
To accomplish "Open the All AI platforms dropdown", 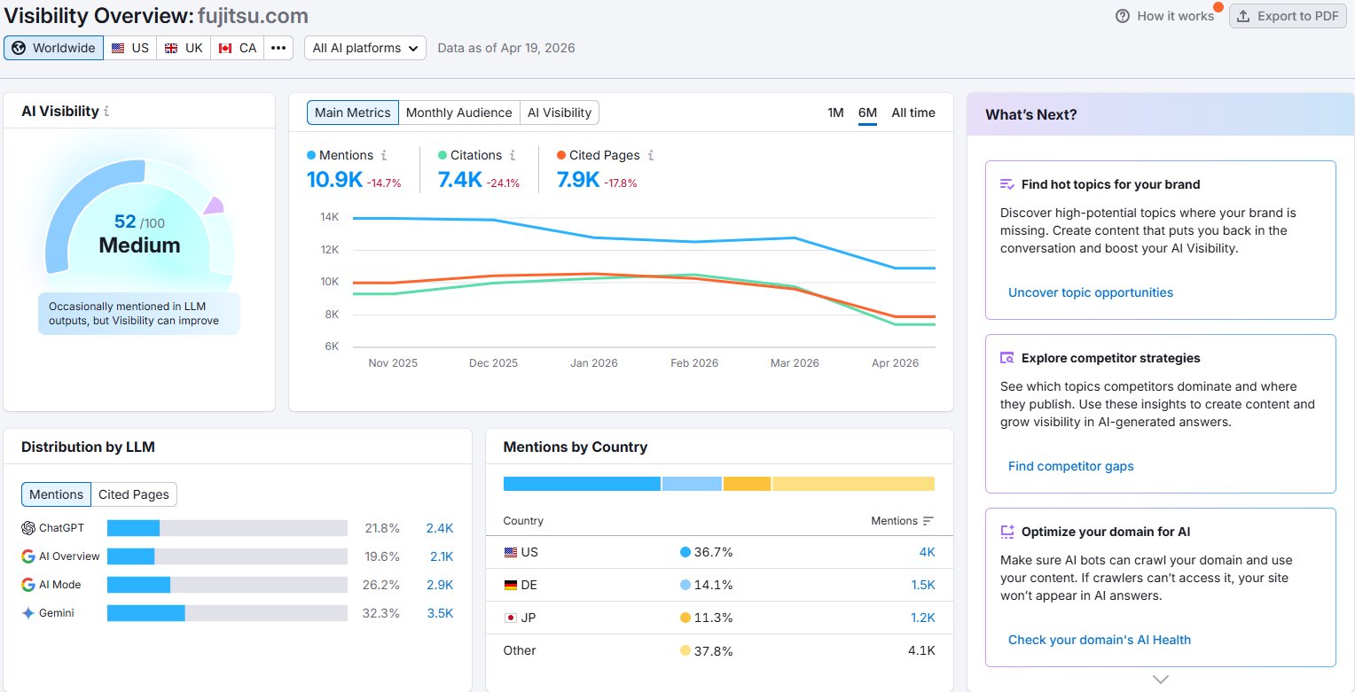I will (365, 48).
